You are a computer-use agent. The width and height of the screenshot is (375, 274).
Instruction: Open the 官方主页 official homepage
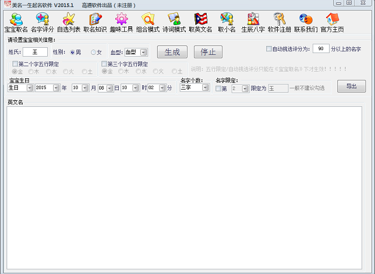tap(332, 23)
